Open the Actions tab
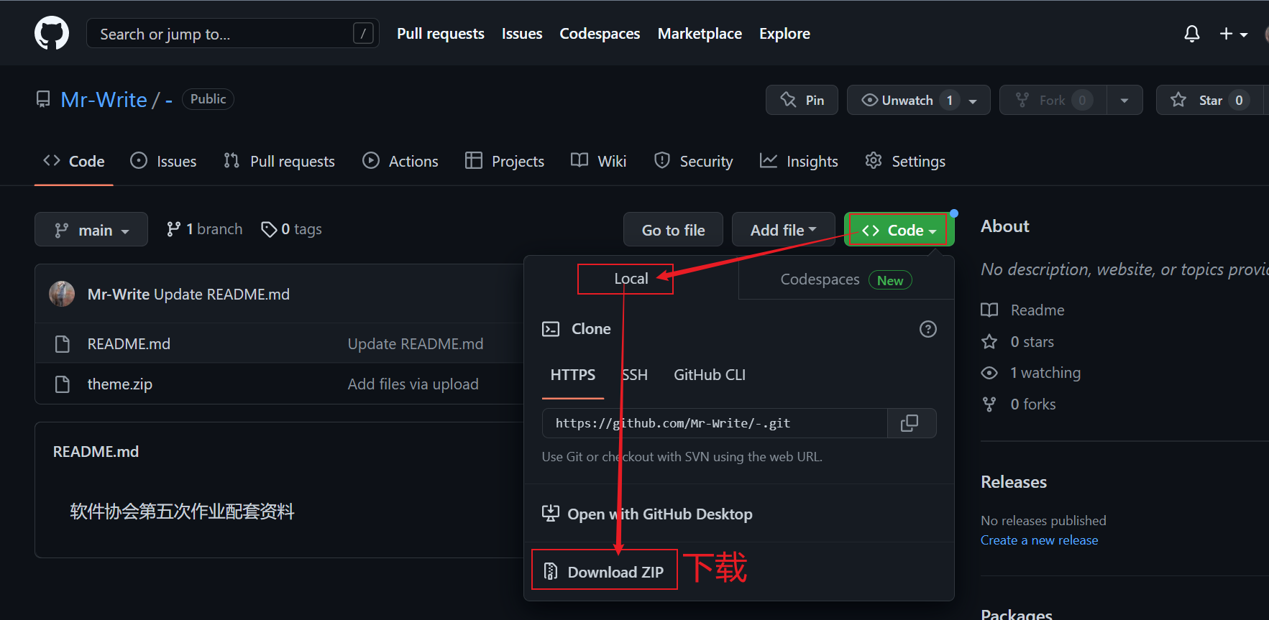The height and width of the screenshot is (620, 1269). click(x=400, y=161)
